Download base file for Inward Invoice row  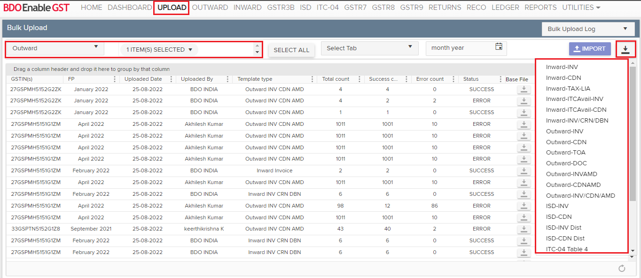tap(524, 171)
